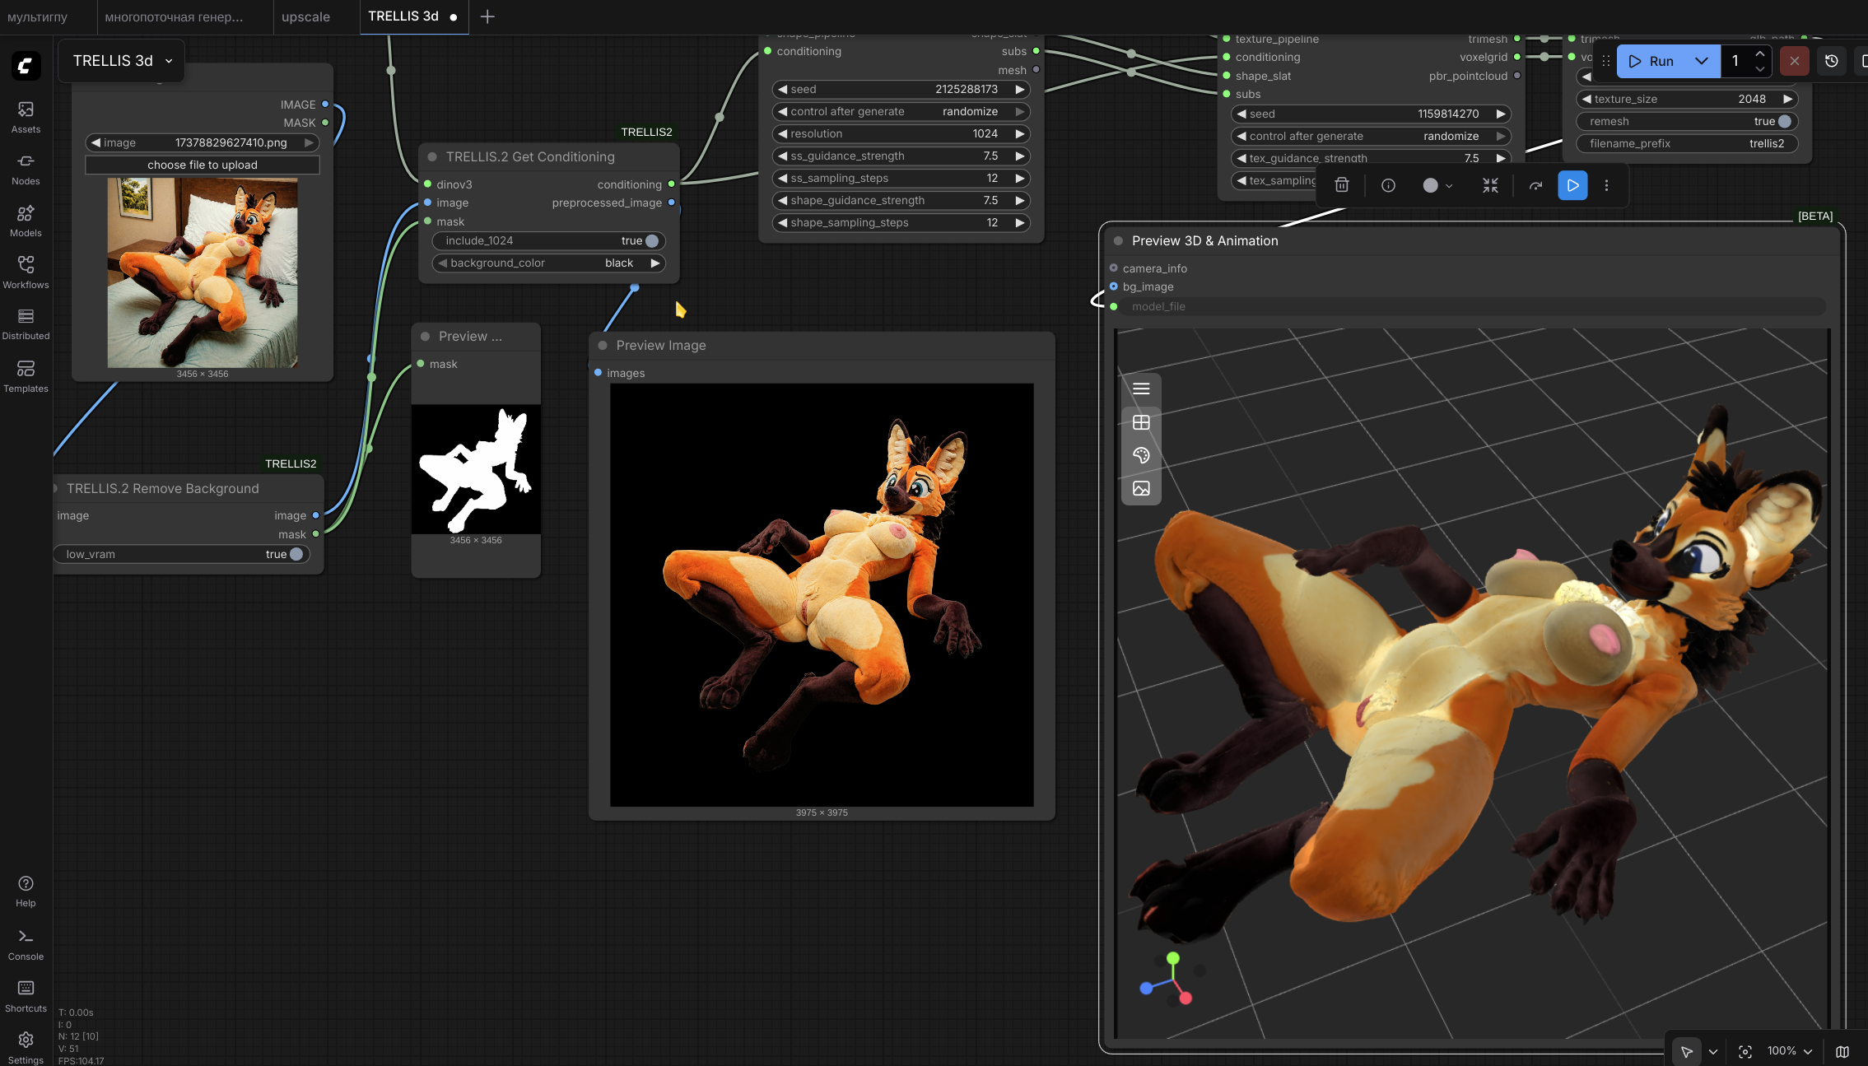This screenshot has width=1868, height=1066.
Task: Toggle the remesh switch
Action: click(x=1784, y=121)
